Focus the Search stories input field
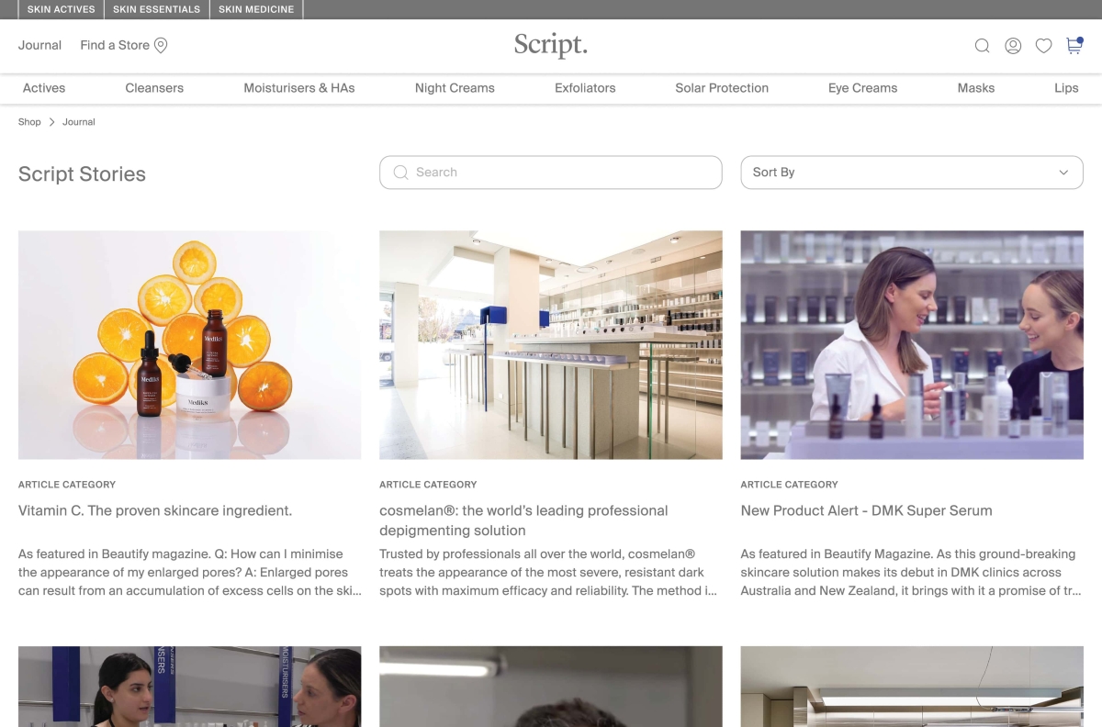Viewport: 1102px width, 727px height. click(551, 173)
